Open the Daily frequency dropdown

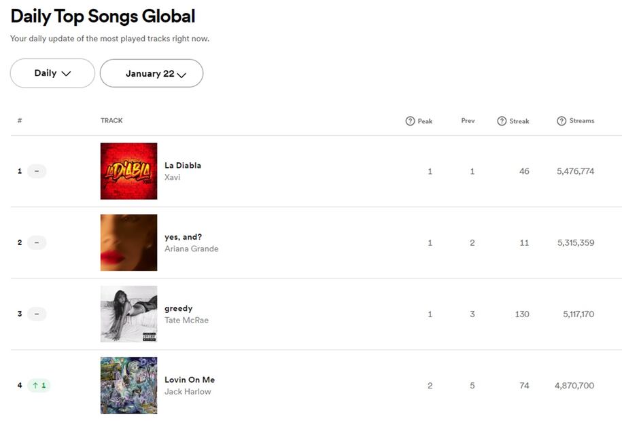tap(52, 73)
